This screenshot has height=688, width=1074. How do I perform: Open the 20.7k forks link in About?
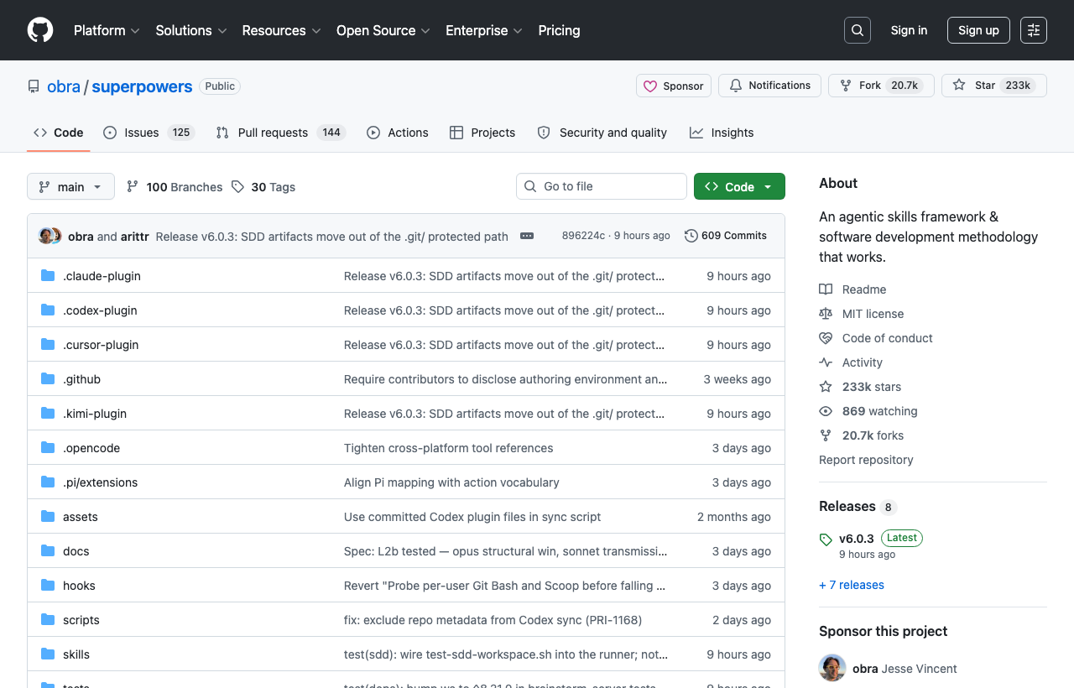tap(873, 435)
